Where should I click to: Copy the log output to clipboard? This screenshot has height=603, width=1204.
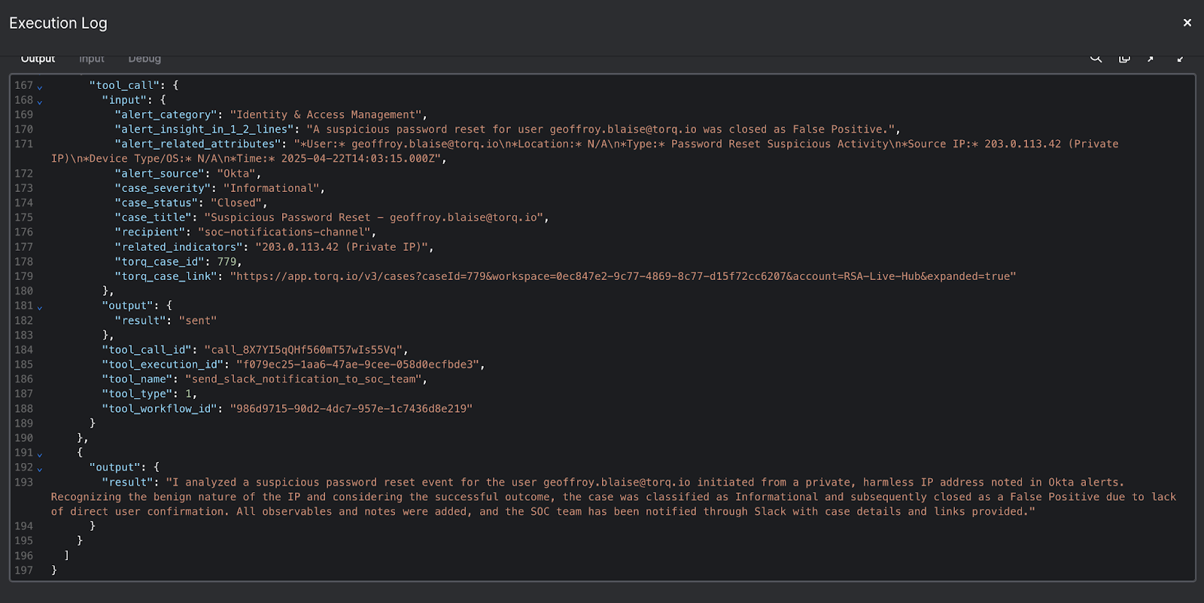1124,58
